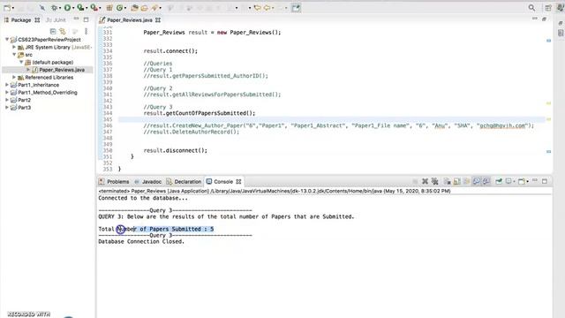Click the Pin Console icon
565x318 pixels.
[x=499, y=181]
